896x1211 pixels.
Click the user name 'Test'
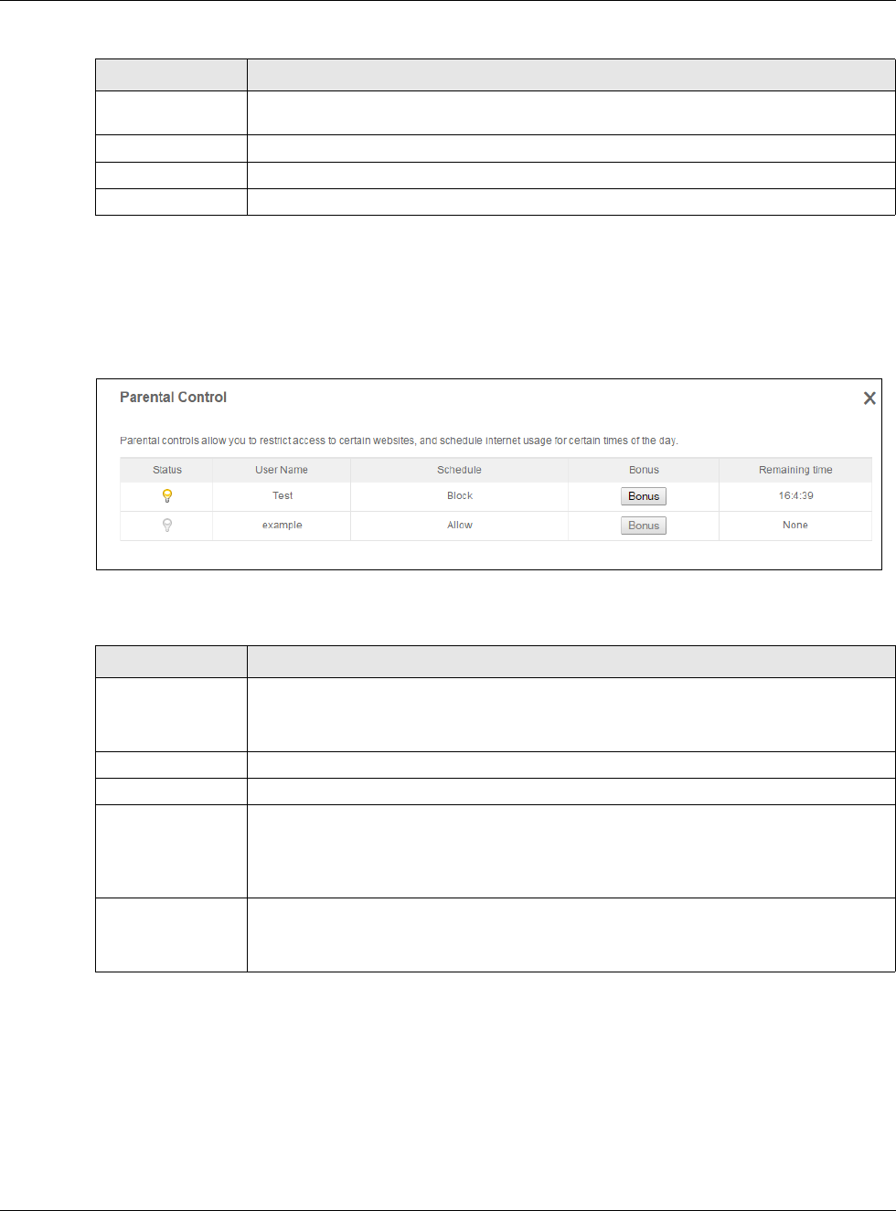coord(283,495)
